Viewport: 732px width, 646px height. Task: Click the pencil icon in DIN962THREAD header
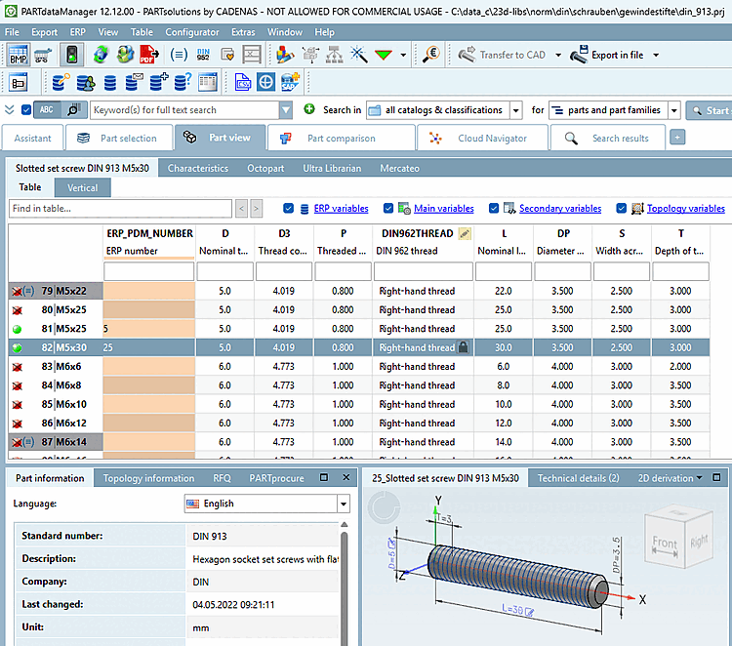pyautogui.click(x=464, y=233)
